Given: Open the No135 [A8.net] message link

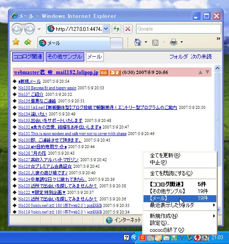Looking at the screenshot, I should pyautogui.click(x=98, y=107).
